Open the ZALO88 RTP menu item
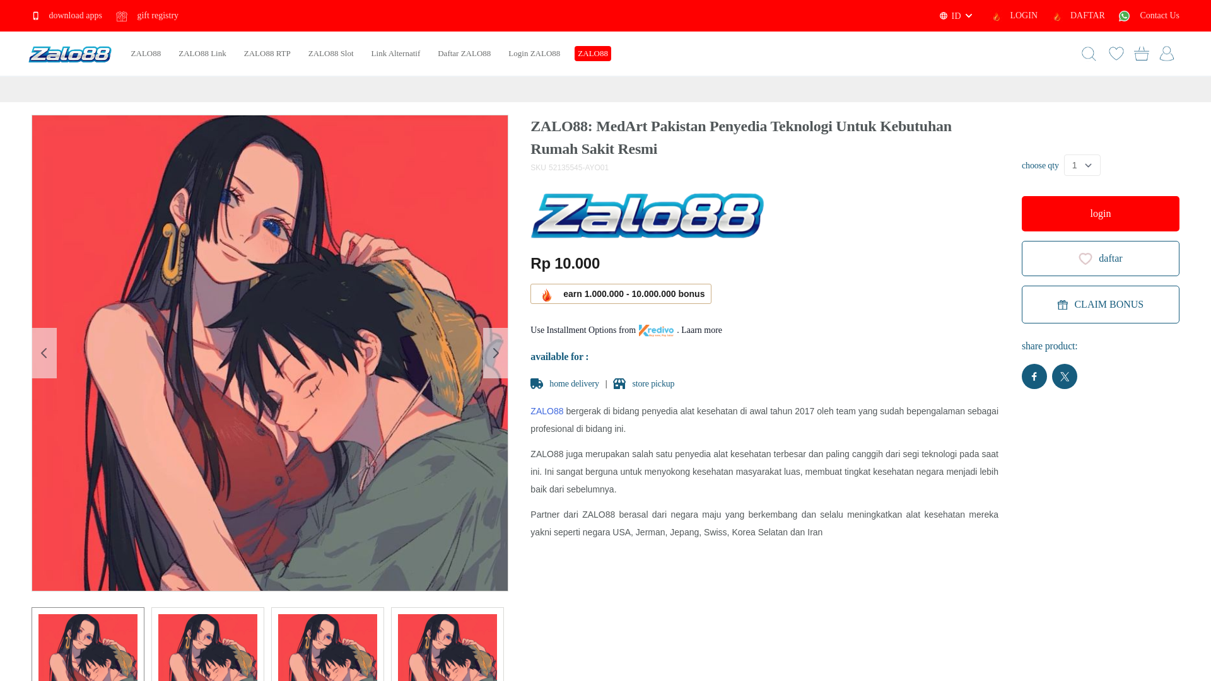The height and width of the screenshot is (681, 1211). click(x=267, y=54)
